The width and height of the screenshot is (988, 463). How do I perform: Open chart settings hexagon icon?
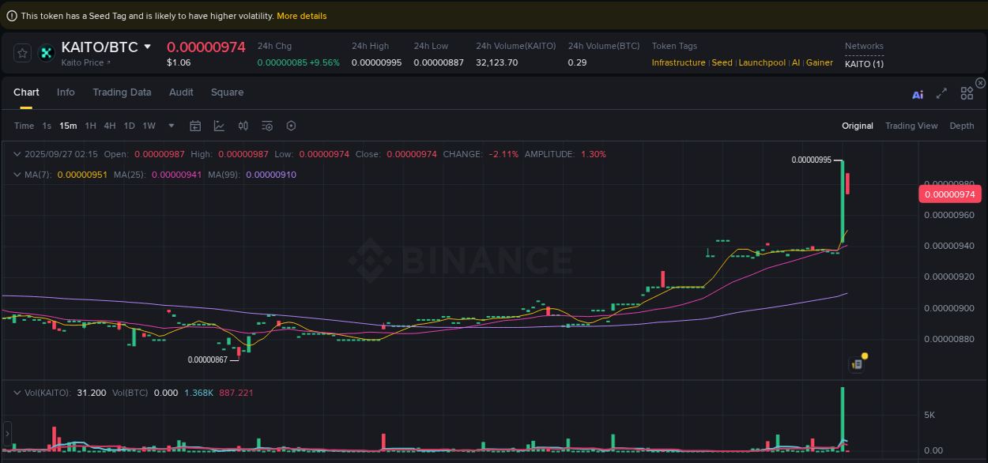pyautogui.click(x=291, y=126)
